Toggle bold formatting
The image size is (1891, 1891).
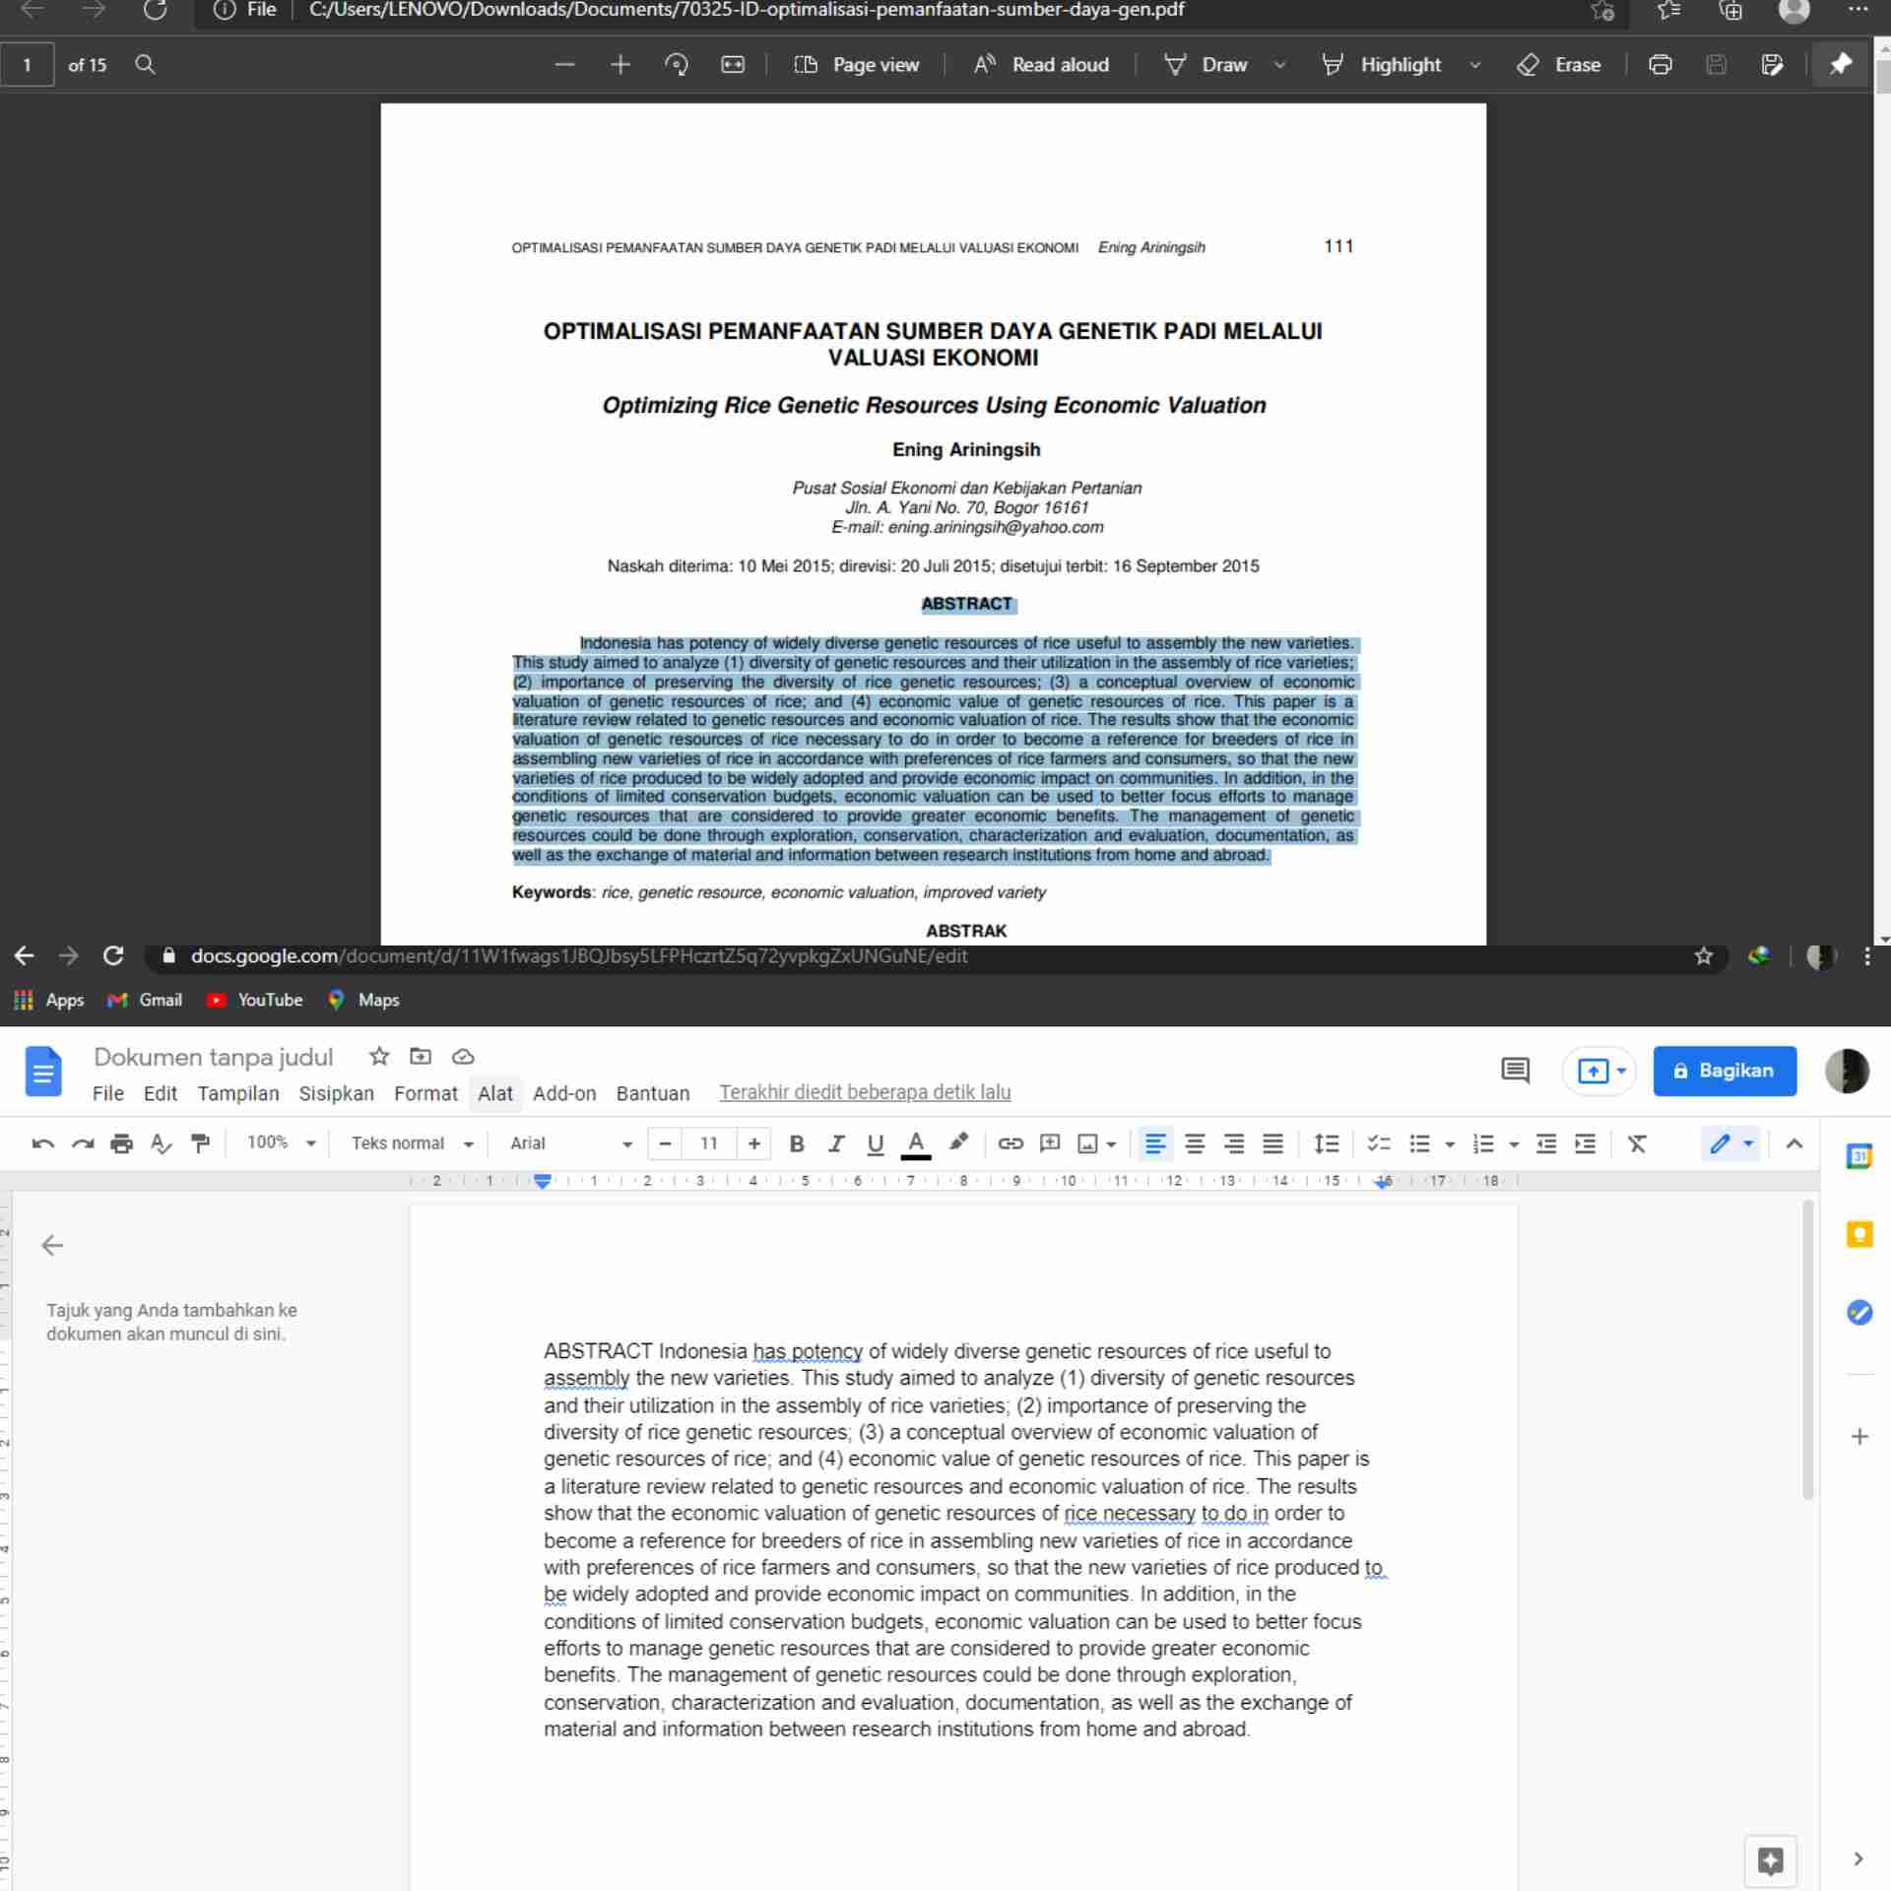[797, 1143]
